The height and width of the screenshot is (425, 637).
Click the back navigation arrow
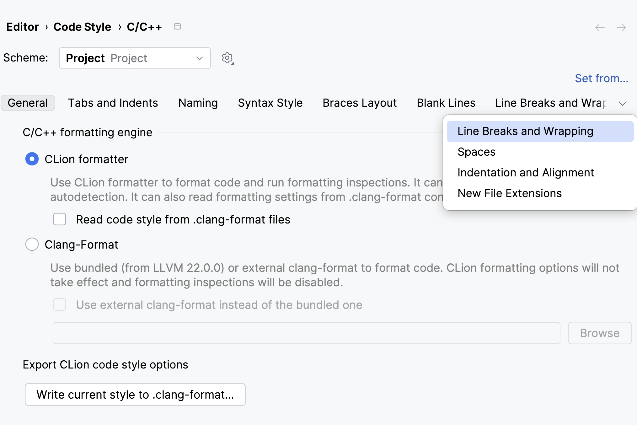coord(600,28)
